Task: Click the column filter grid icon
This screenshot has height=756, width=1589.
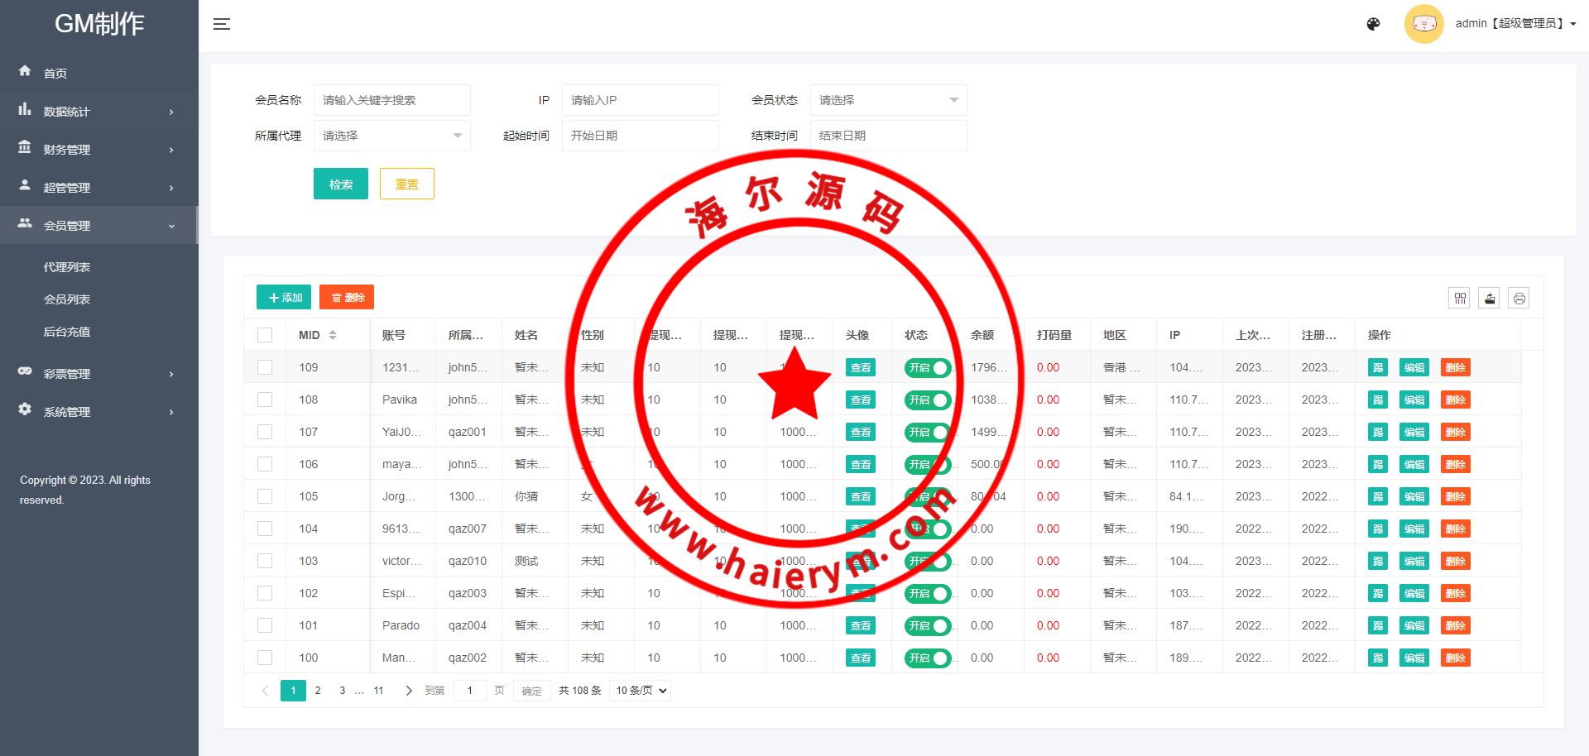Action: [1459, 299]
